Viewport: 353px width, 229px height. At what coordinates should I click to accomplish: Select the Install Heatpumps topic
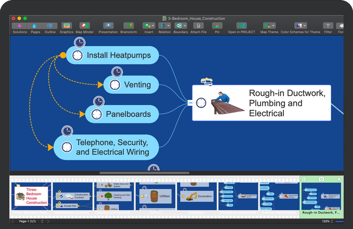coord(118,55)
